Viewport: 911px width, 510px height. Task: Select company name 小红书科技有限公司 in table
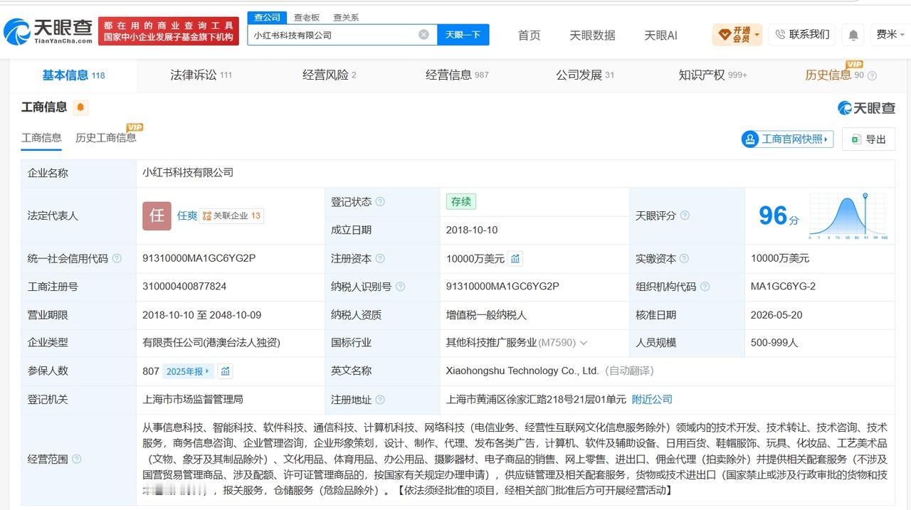click(188, 173)
